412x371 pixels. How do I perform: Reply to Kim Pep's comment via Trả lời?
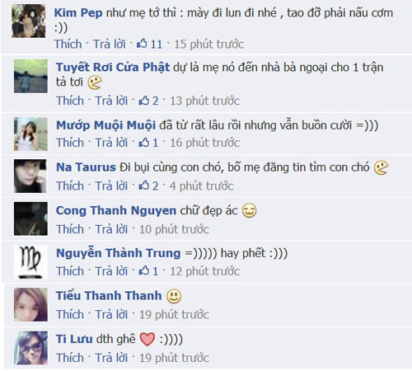coord(110,44)
